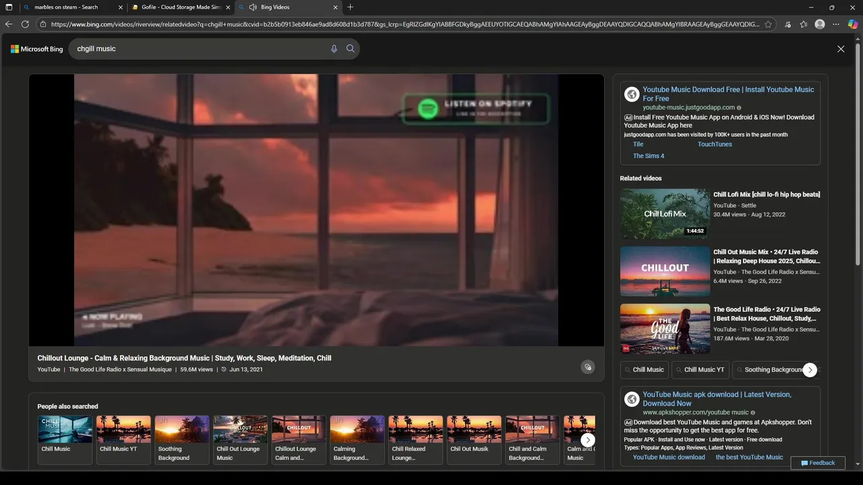Open the save video icon next to the title
Viewport: 863px width, 485px height.
(x=588, y=367)
